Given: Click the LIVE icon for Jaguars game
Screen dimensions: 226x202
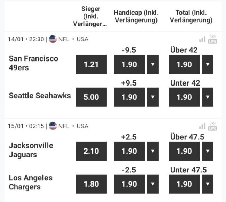Looking at the screenshot, I should click(x=212, y=126).
